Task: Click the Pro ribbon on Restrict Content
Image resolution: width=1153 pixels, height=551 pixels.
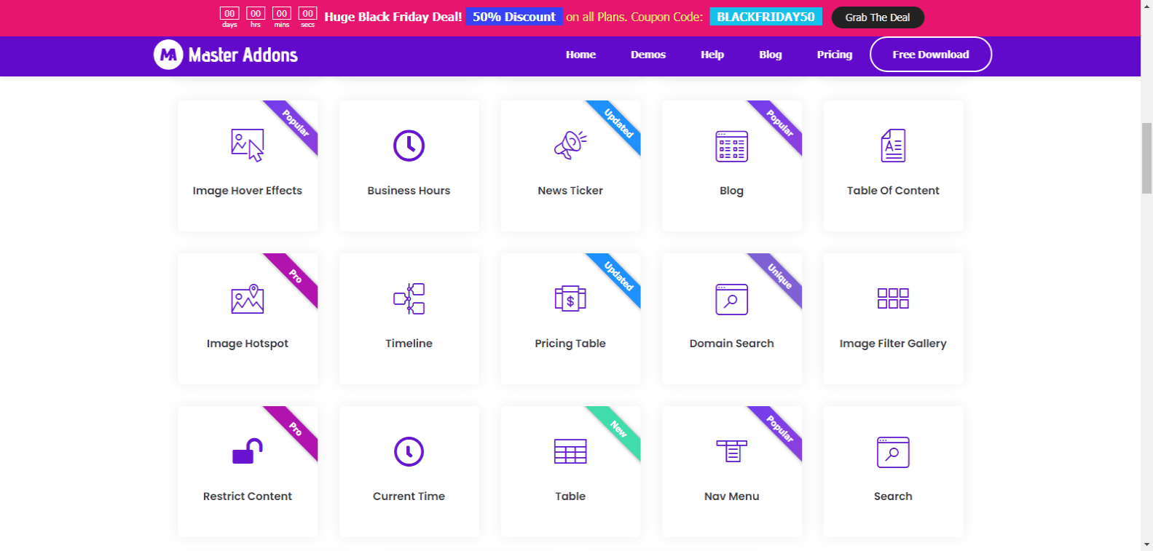Action: [x=295, y=429]
